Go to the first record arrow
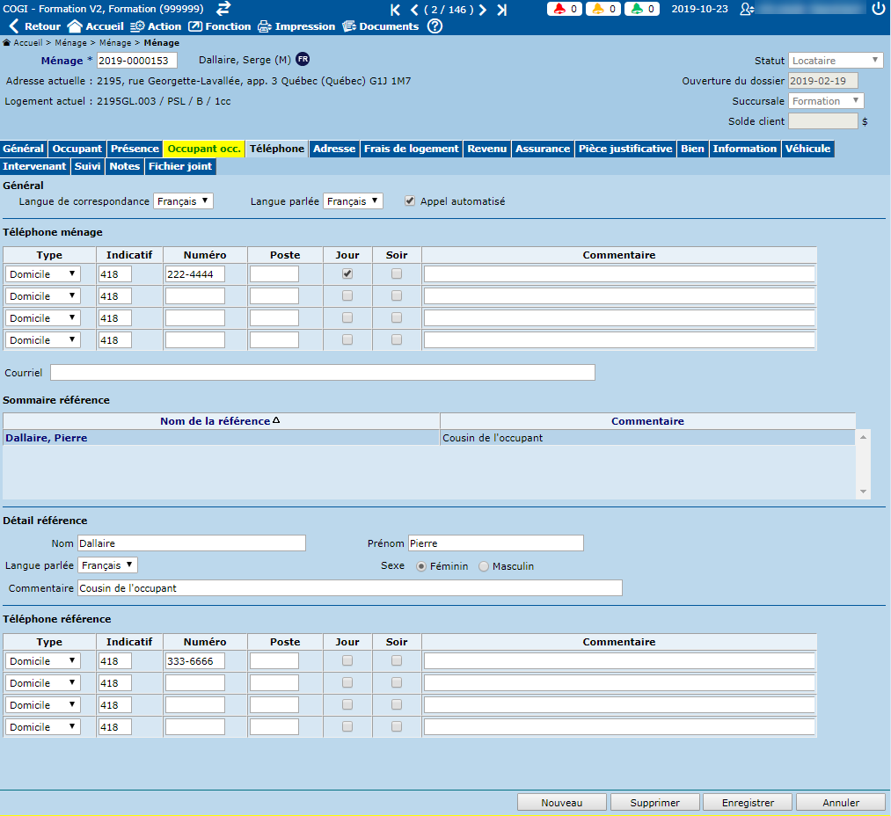Image resolution: width=891 pixels, height=816 pixels. [395, 10]
